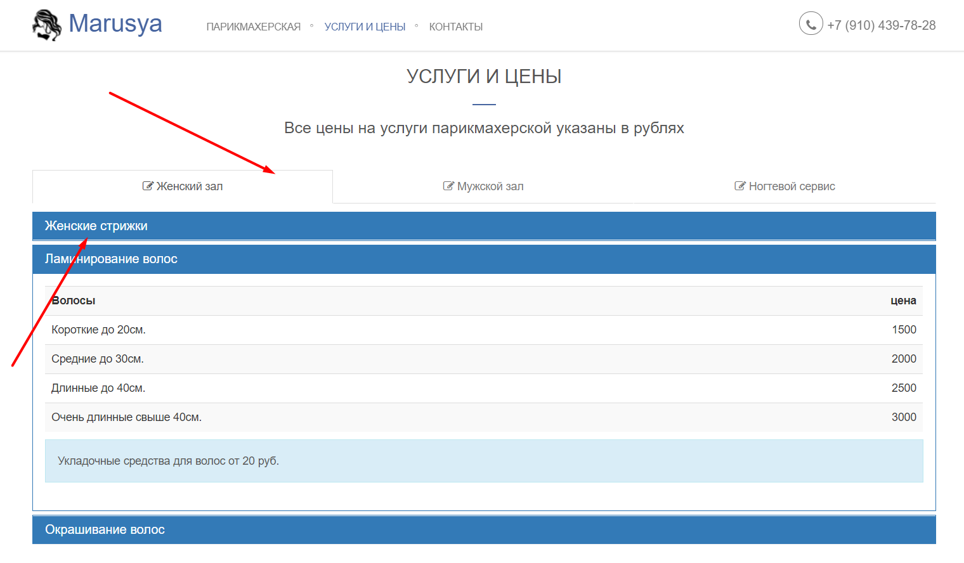The height and width of the screenshot is (563, 964).
Task: Collapse the Ламинирование волос section
Action: (x=484, y=259)
